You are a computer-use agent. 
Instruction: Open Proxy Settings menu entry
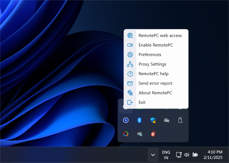[x=152, y=64]
